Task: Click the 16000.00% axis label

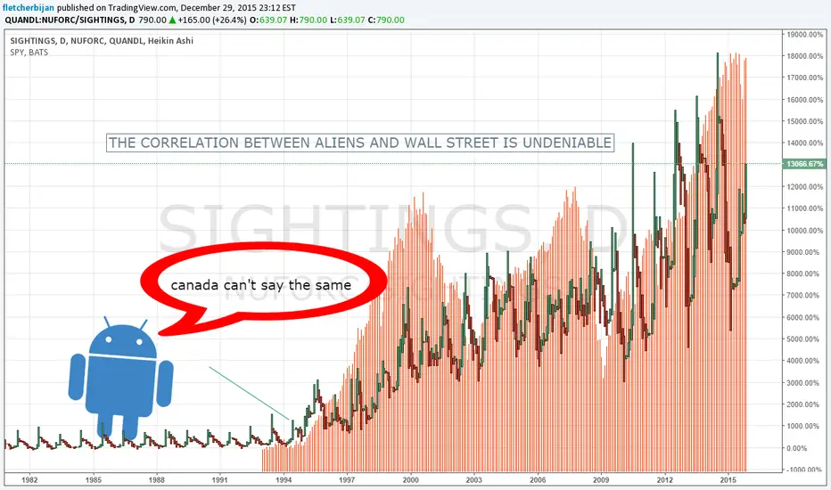Action: (x=804, y=100)
